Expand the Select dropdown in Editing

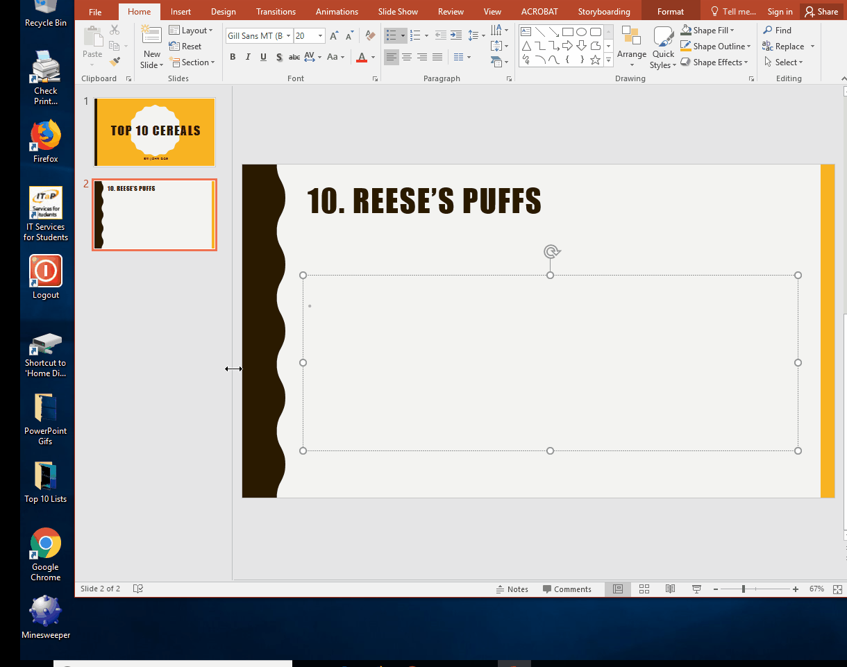click(x=783, y=62)
